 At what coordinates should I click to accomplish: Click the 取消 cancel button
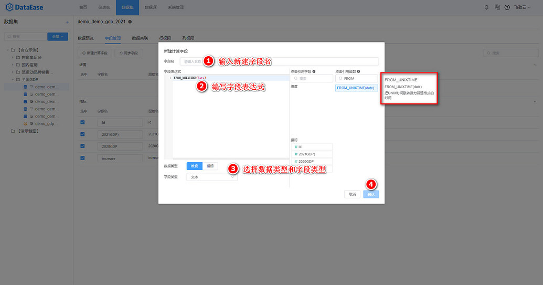(x=352, y=194)
